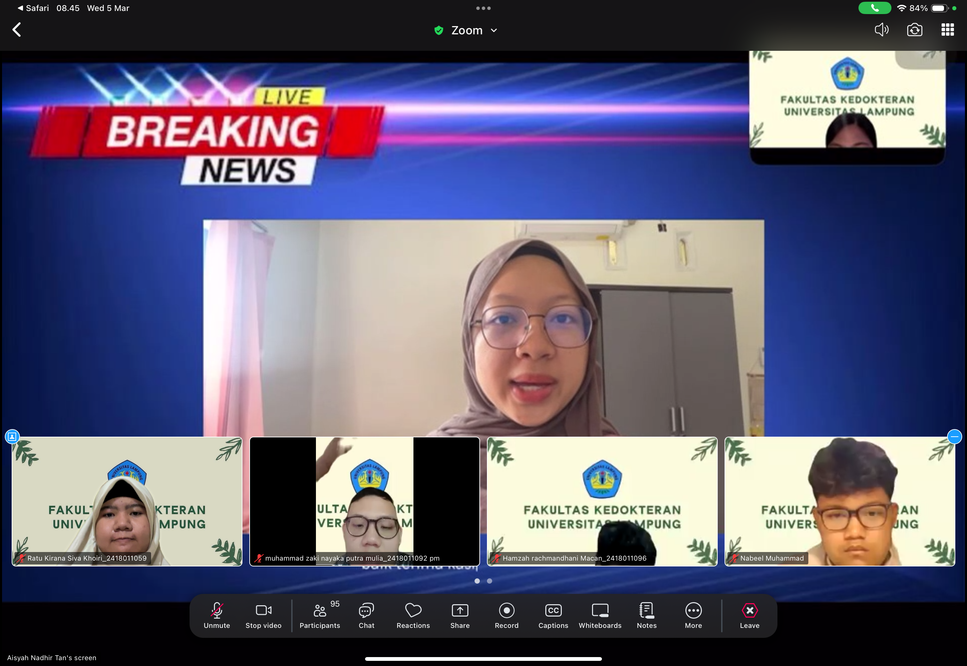Start recording the meeting

[x=507, y=616]
